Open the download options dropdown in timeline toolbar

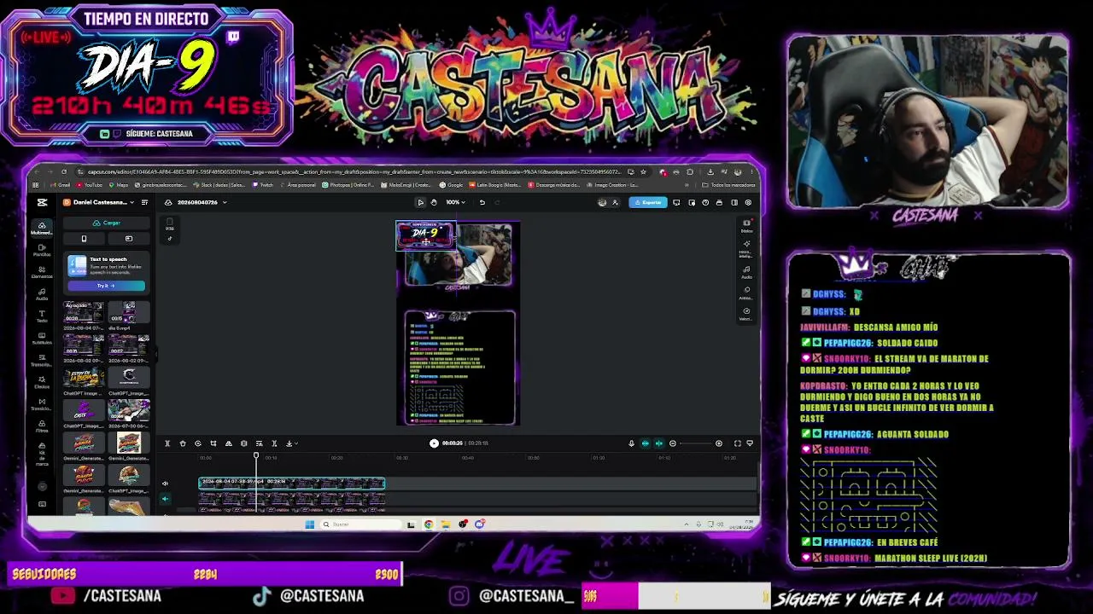click(x=290, y=443)
